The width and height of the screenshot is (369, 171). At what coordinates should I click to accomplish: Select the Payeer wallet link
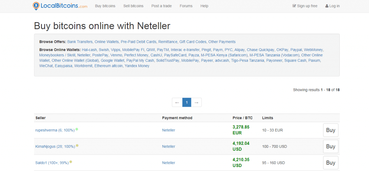(x=206, y=60)
